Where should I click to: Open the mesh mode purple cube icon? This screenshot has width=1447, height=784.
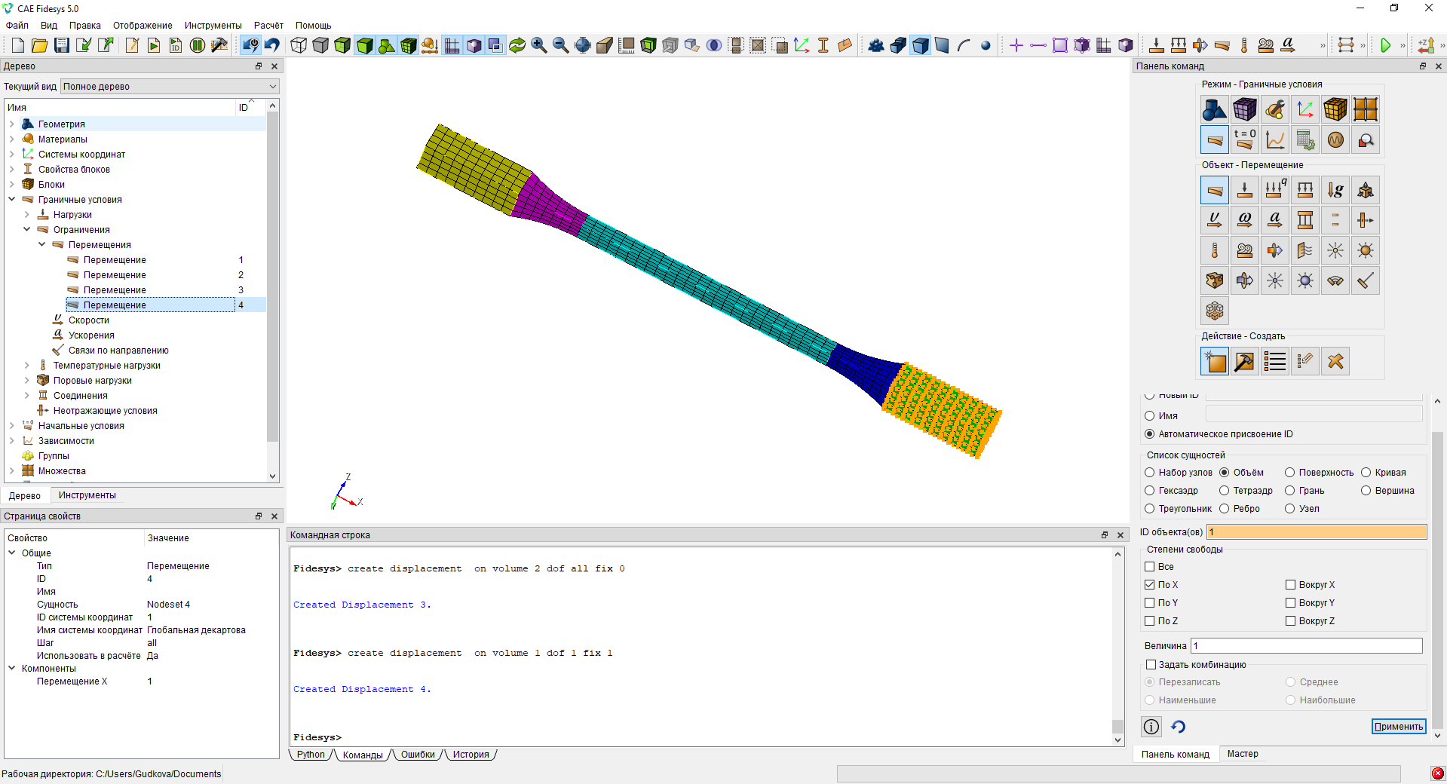pos(1245,109)
